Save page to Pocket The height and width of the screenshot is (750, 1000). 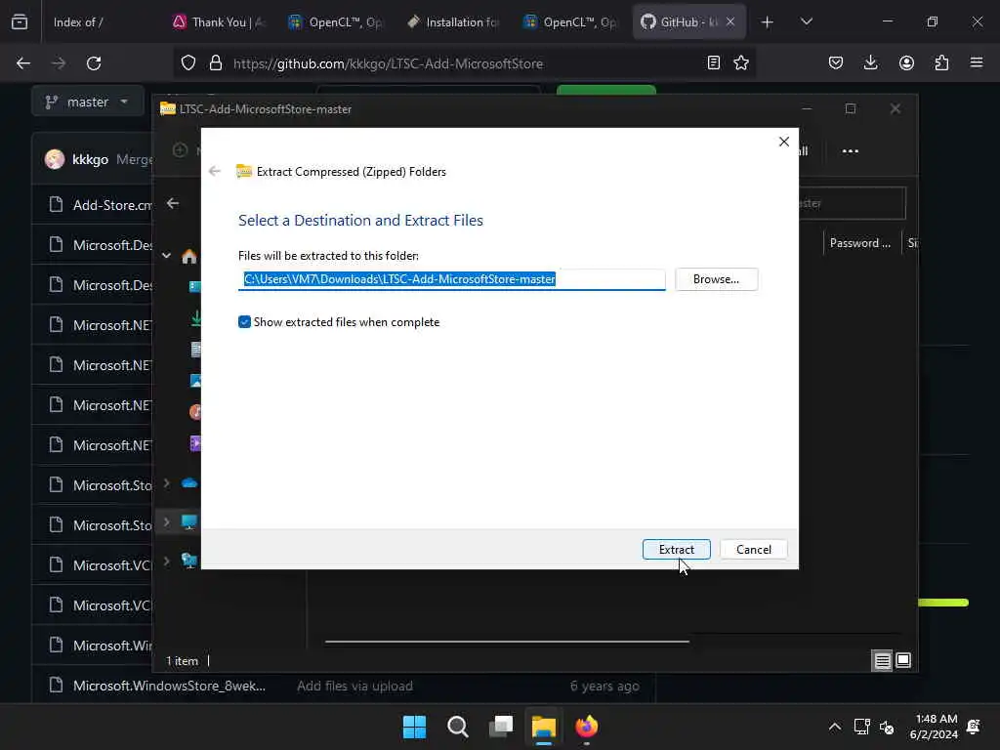click(x=836, y=62)
